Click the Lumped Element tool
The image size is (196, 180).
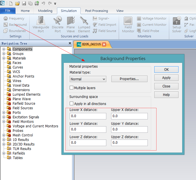click(x=84, y=25)
